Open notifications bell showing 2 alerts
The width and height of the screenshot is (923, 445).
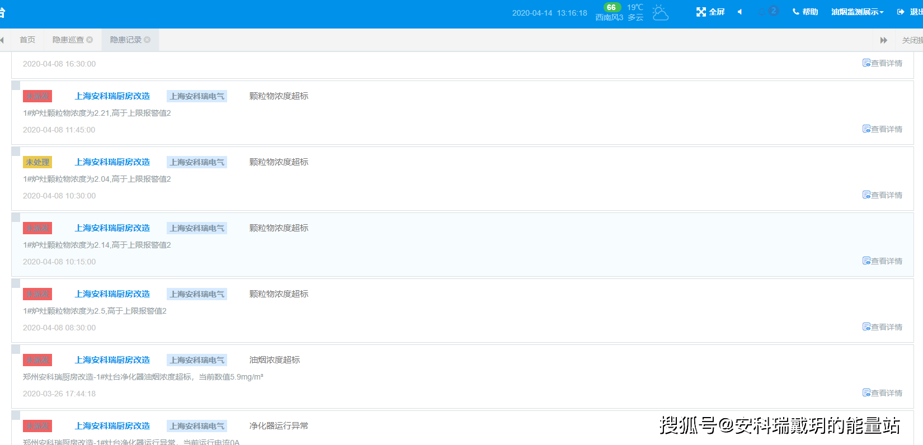click(768, 11)
